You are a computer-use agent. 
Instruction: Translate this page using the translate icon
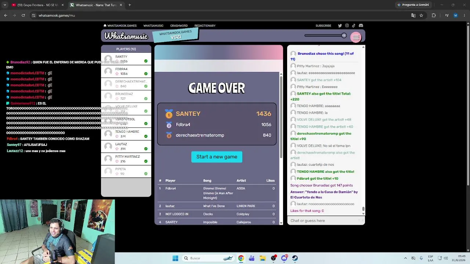click(413, 15)
